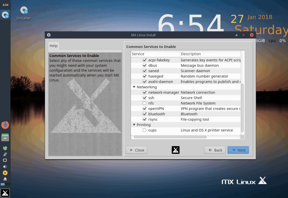288x198 pixels.
Task: Roll up the installer window with shade button
Action: [x=237, y=35]
